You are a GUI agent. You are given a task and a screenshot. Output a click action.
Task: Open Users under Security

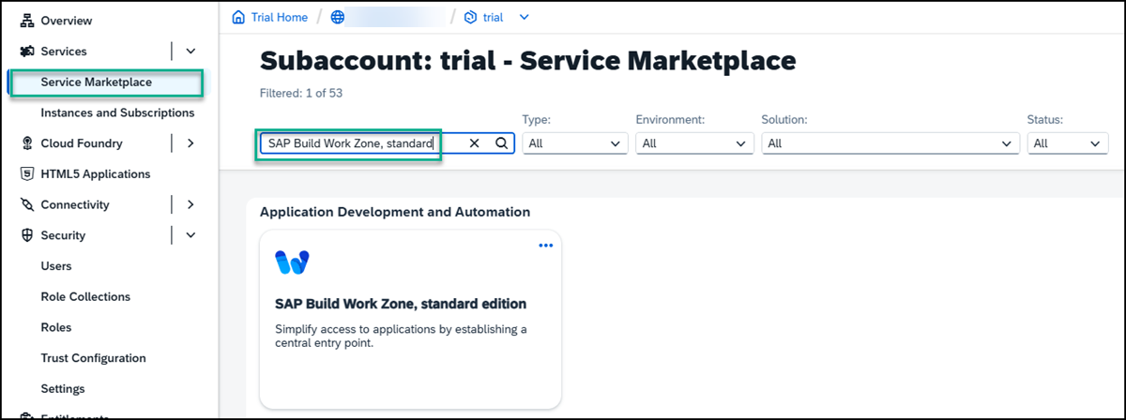pyautogui.click(x=56, y=266)
